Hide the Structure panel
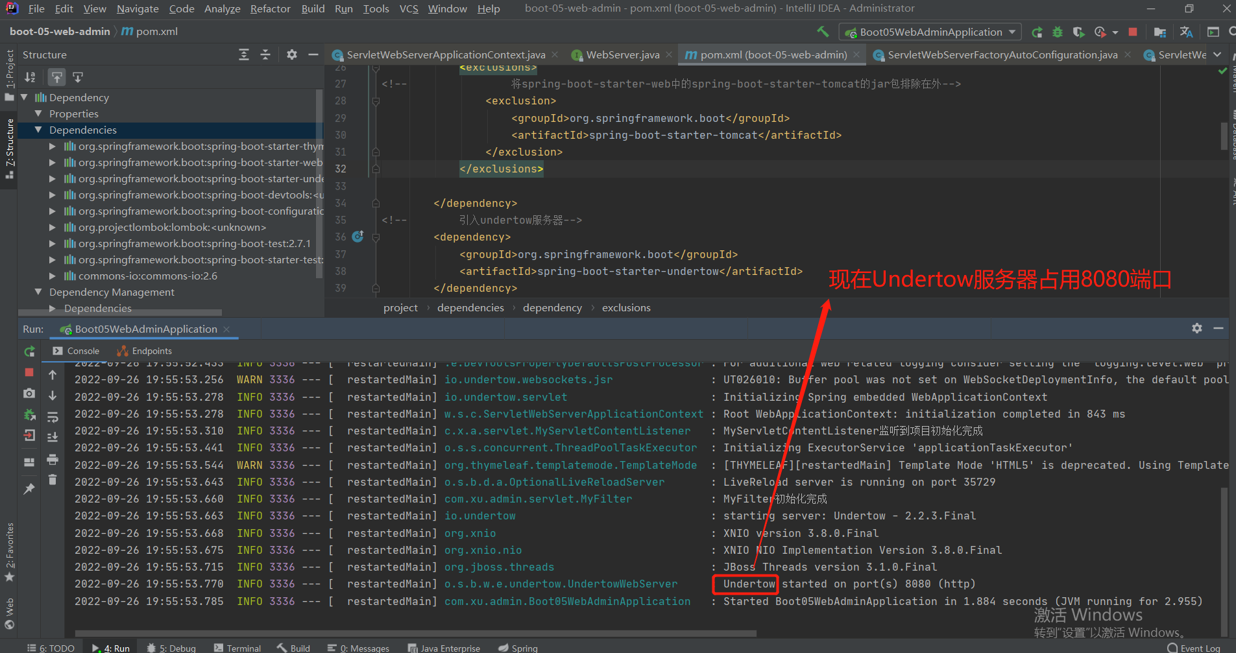This screenshot has width=1236, height=653. [x=313, y=54]
